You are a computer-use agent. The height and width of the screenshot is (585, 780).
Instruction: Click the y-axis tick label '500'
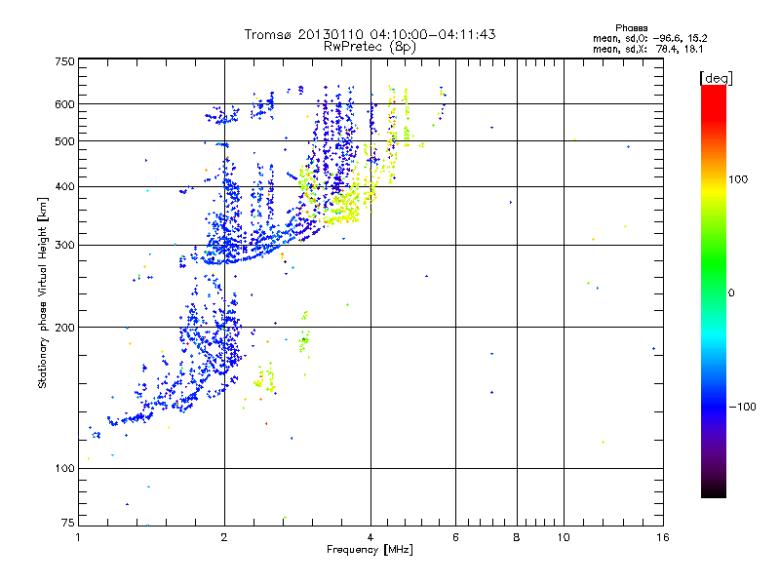coord(64,141)
